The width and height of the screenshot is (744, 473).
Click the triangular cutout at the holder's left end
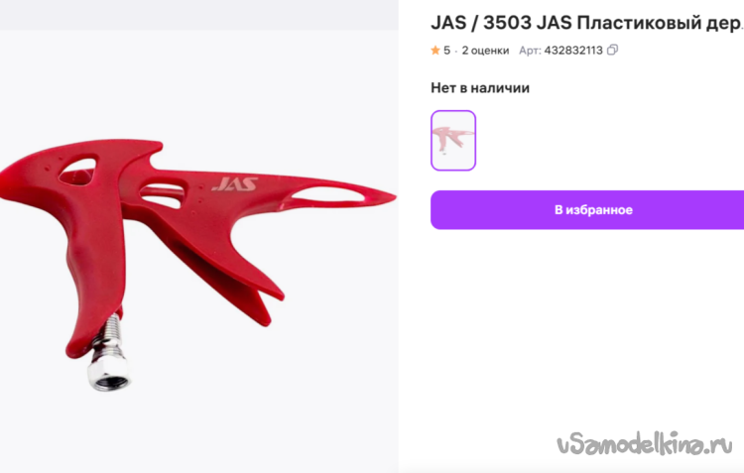pyautogui.click(x=77, y=170)
